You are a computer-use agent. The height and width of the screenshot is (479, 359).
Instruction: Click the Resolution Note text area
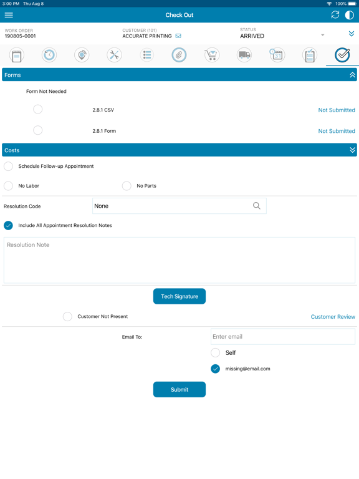179,260
